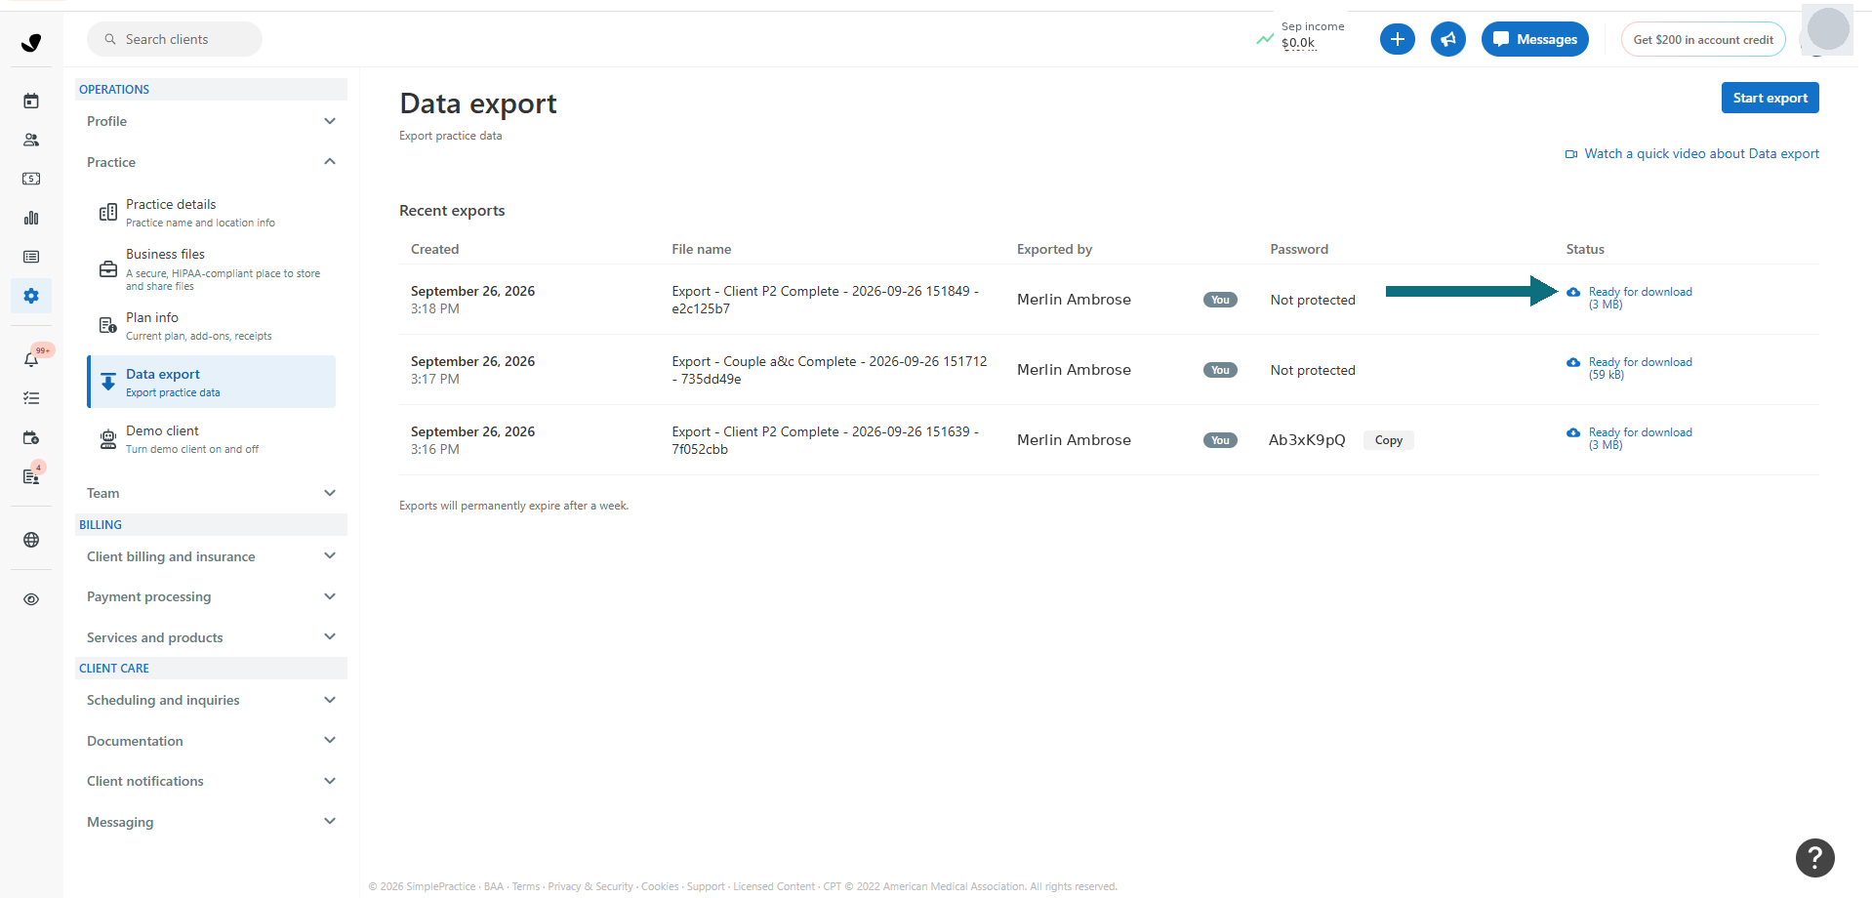Open the clients icon in left rail
The width and height of the screenshot is (1872, 898).
point(31,140)
